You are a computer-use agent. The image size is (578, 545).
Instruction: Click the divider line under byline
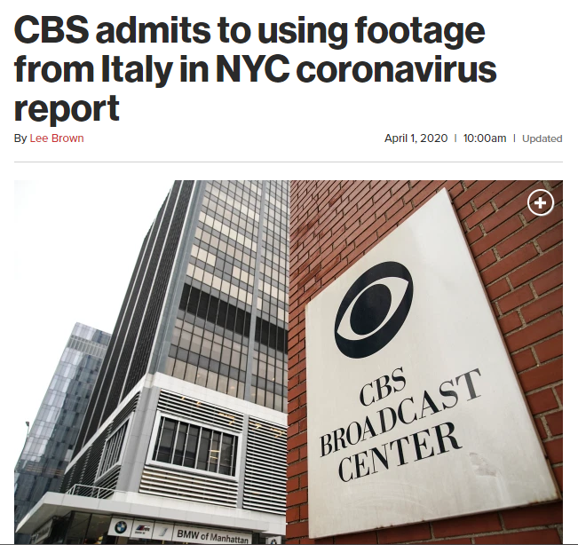pyautogui.click(x=289, y=162)
